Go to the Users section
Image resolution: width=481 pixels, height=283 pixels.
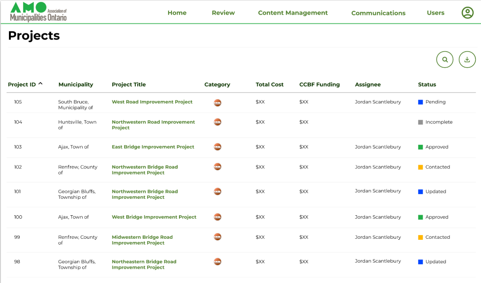435,13
